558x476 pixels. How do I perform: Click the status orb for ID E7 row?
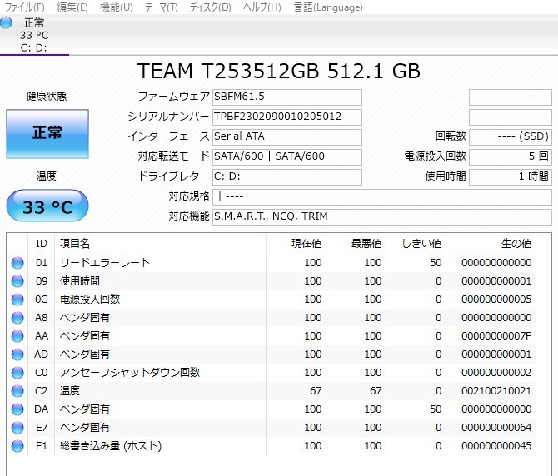pos(17,428)
